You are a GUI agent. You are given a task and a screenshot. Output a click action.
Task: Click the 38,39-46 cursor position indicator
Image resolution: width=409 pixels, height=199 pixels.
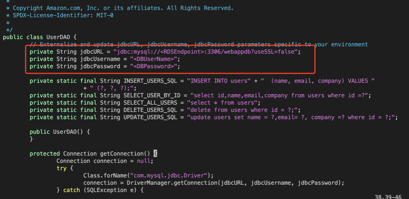[x=388, y=197]
